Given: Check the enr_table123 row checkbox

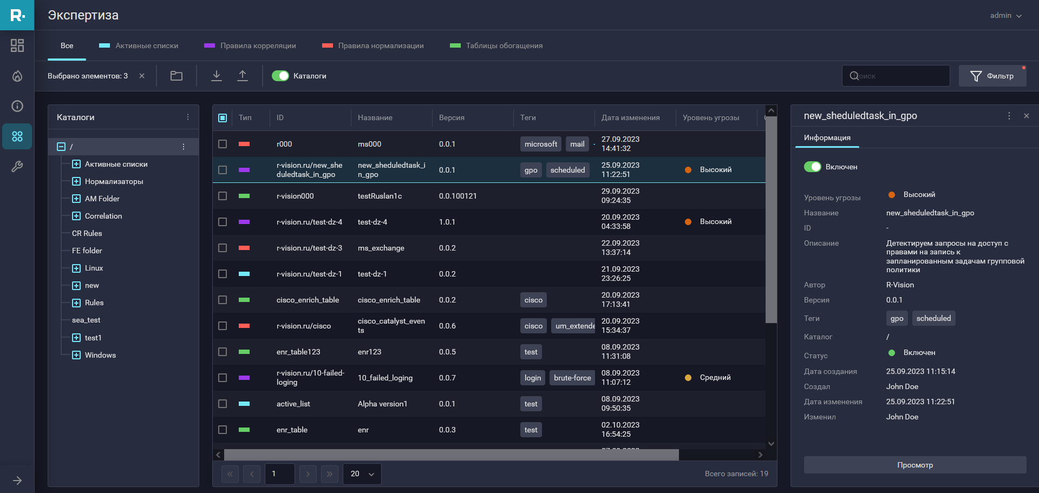Looking at the screenshot, I should (x=223, y=352).
